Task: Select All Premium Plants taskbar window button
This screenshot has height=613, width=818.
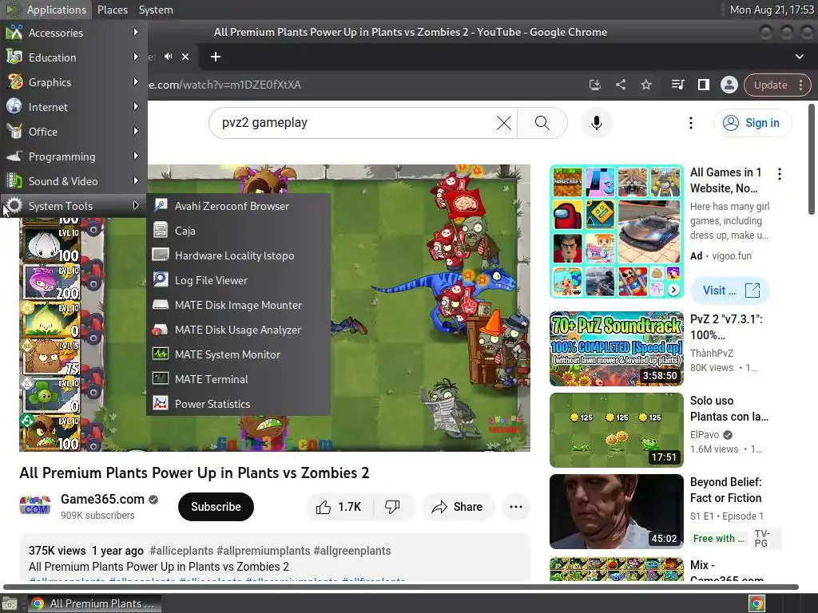Action: pos(94,603)
